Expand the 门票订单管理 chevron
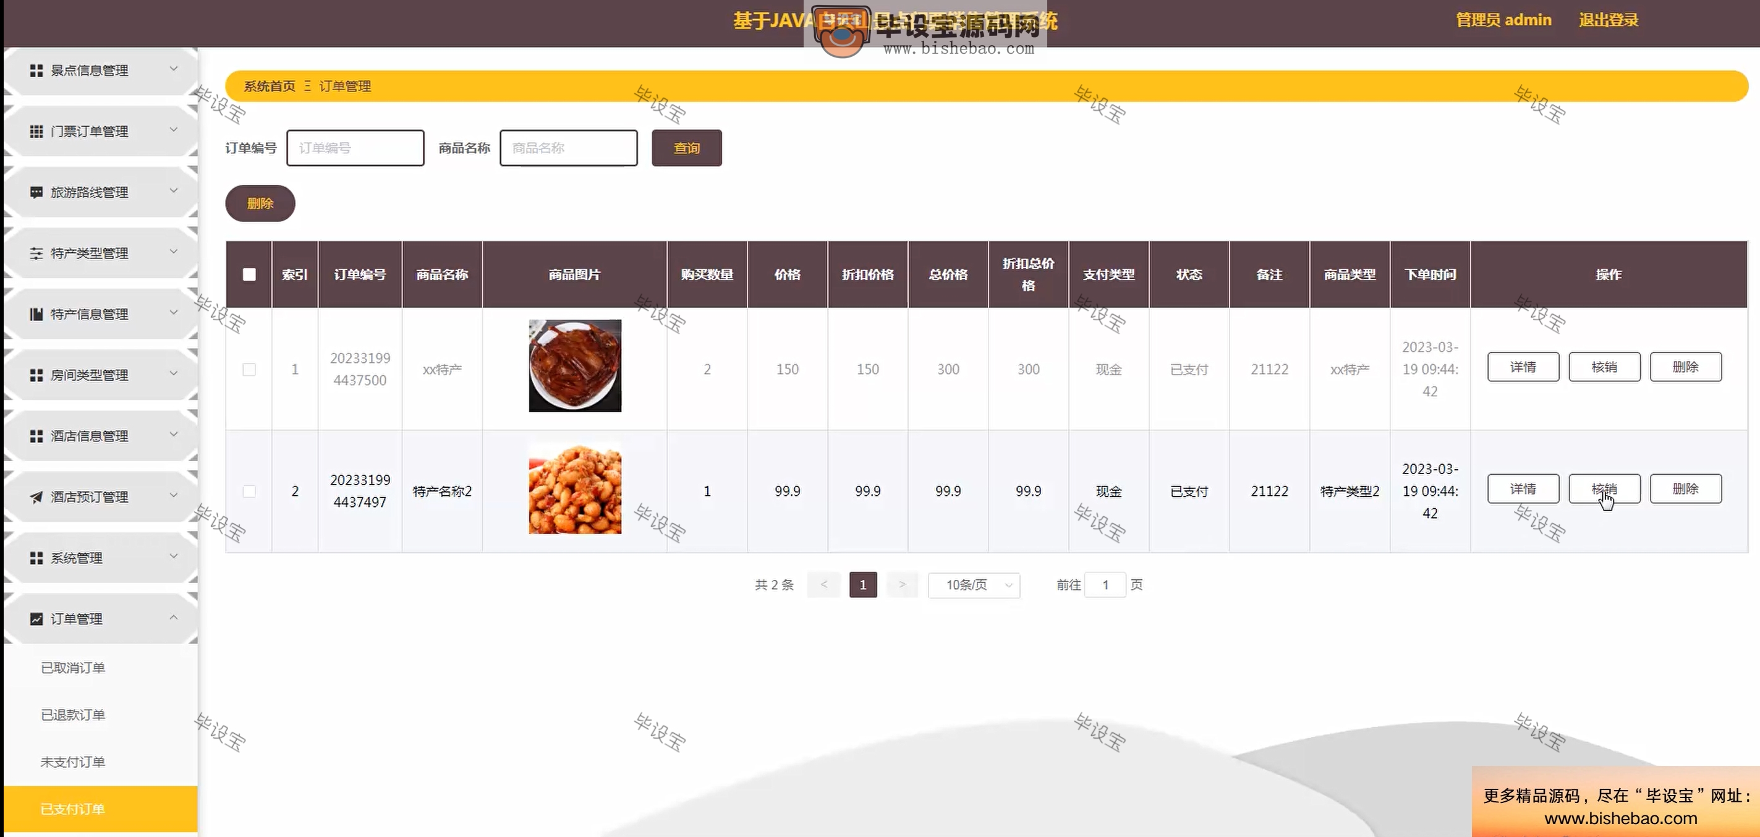The height and width of the screenshot is (837, 1760). pyautogui.click(x=174, y=129)
